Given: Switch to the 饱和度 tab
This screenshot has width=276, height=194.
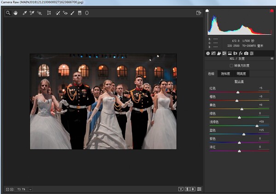Looking at the screenshot, I should (x=225, y=74).
